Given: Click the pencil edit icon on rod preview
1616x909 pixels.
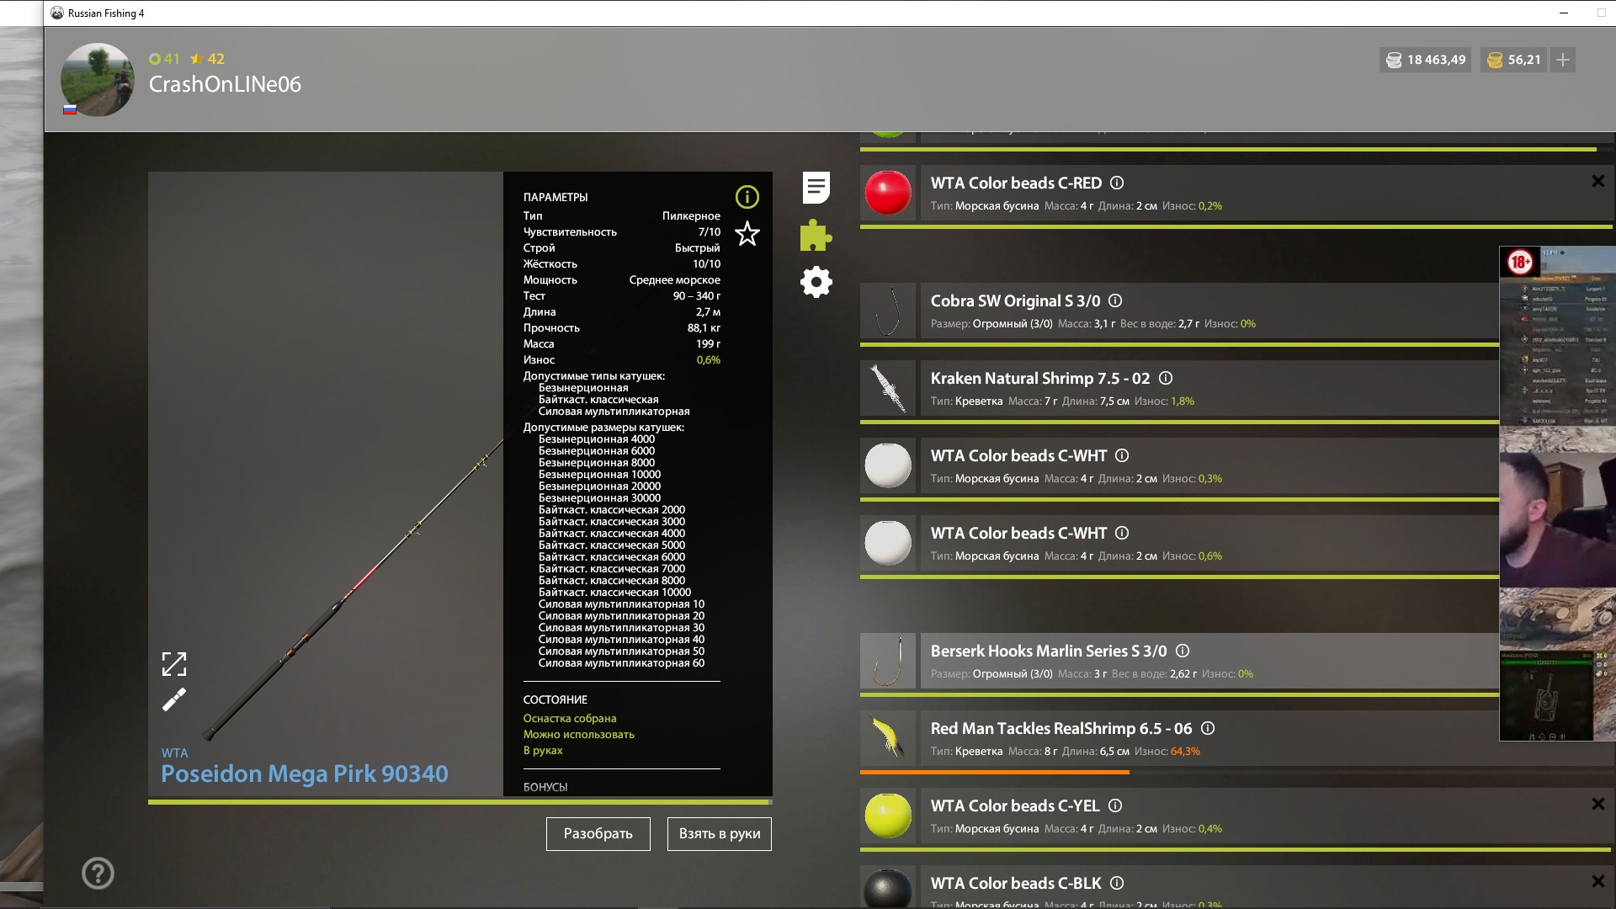Looking at the screenshot, I should click(174, 699).
